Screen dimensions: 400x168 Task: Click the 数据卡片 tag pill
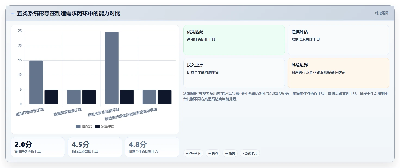(250, 153)
